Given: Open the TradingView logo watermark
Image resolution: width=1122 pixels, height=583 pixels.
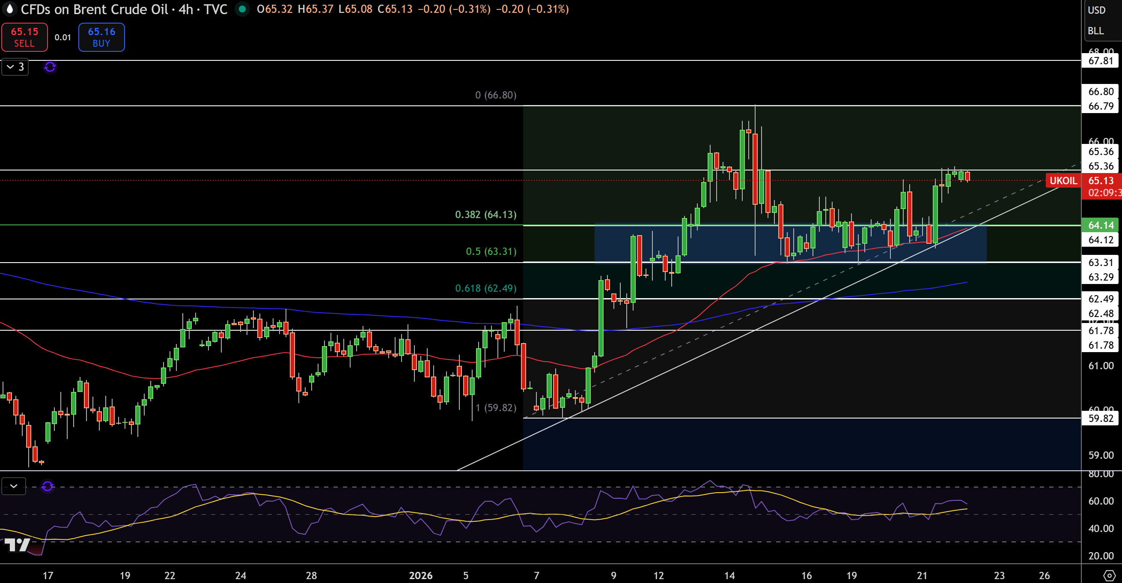Looking at the screenshot, I should point(18,544).
